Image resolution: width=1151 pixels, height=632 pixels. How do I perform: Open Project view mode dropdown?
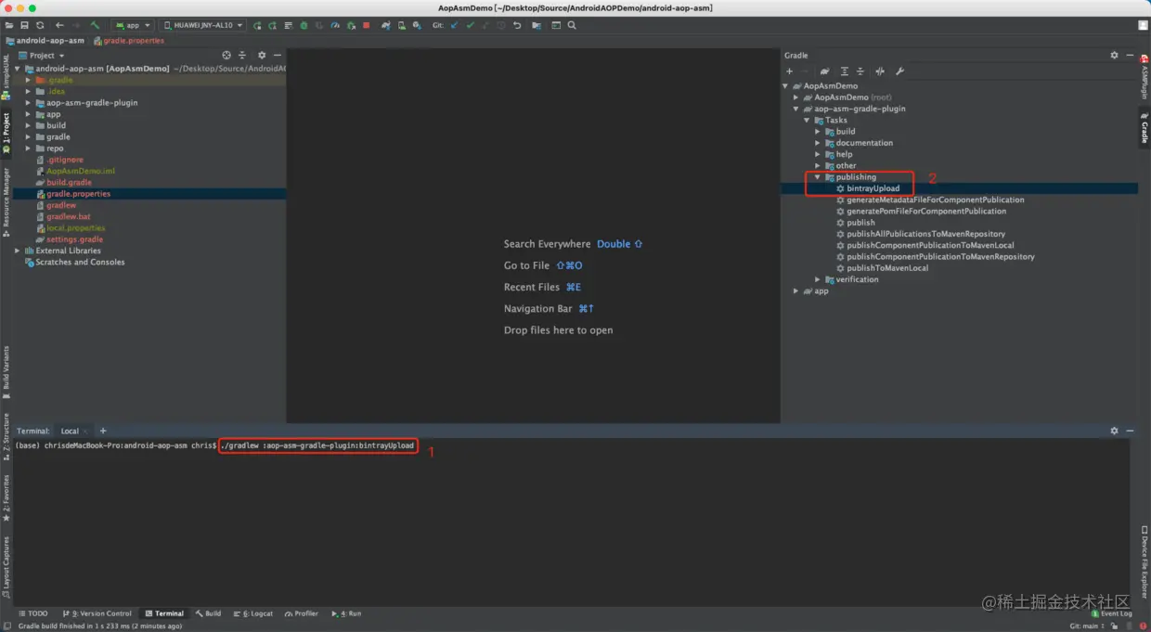42,56
